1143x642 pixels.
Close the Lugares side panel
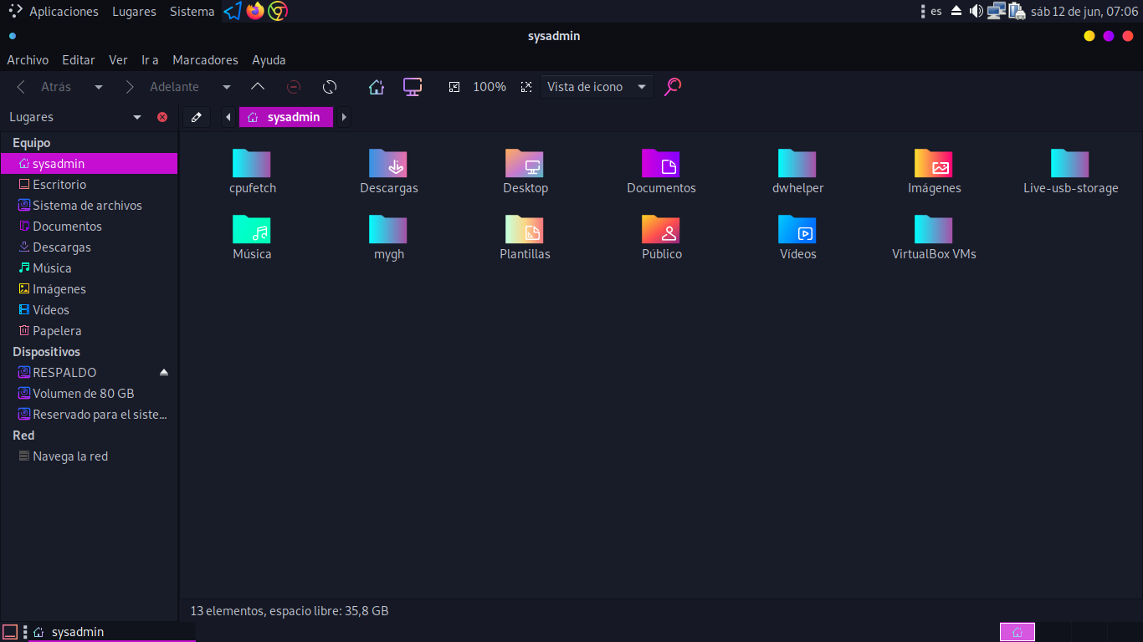pyautogui.click(x=162, y=117)
